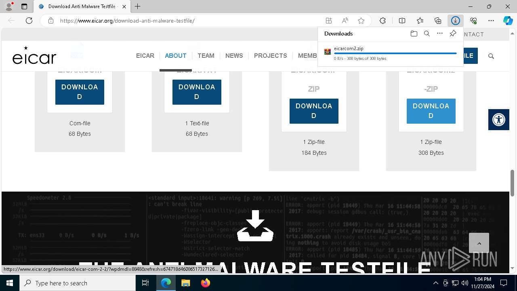Open Browser essentials heart icon
Image resolution: width=517 pixels, height=291 pixels.
click(x=473, y=21)
